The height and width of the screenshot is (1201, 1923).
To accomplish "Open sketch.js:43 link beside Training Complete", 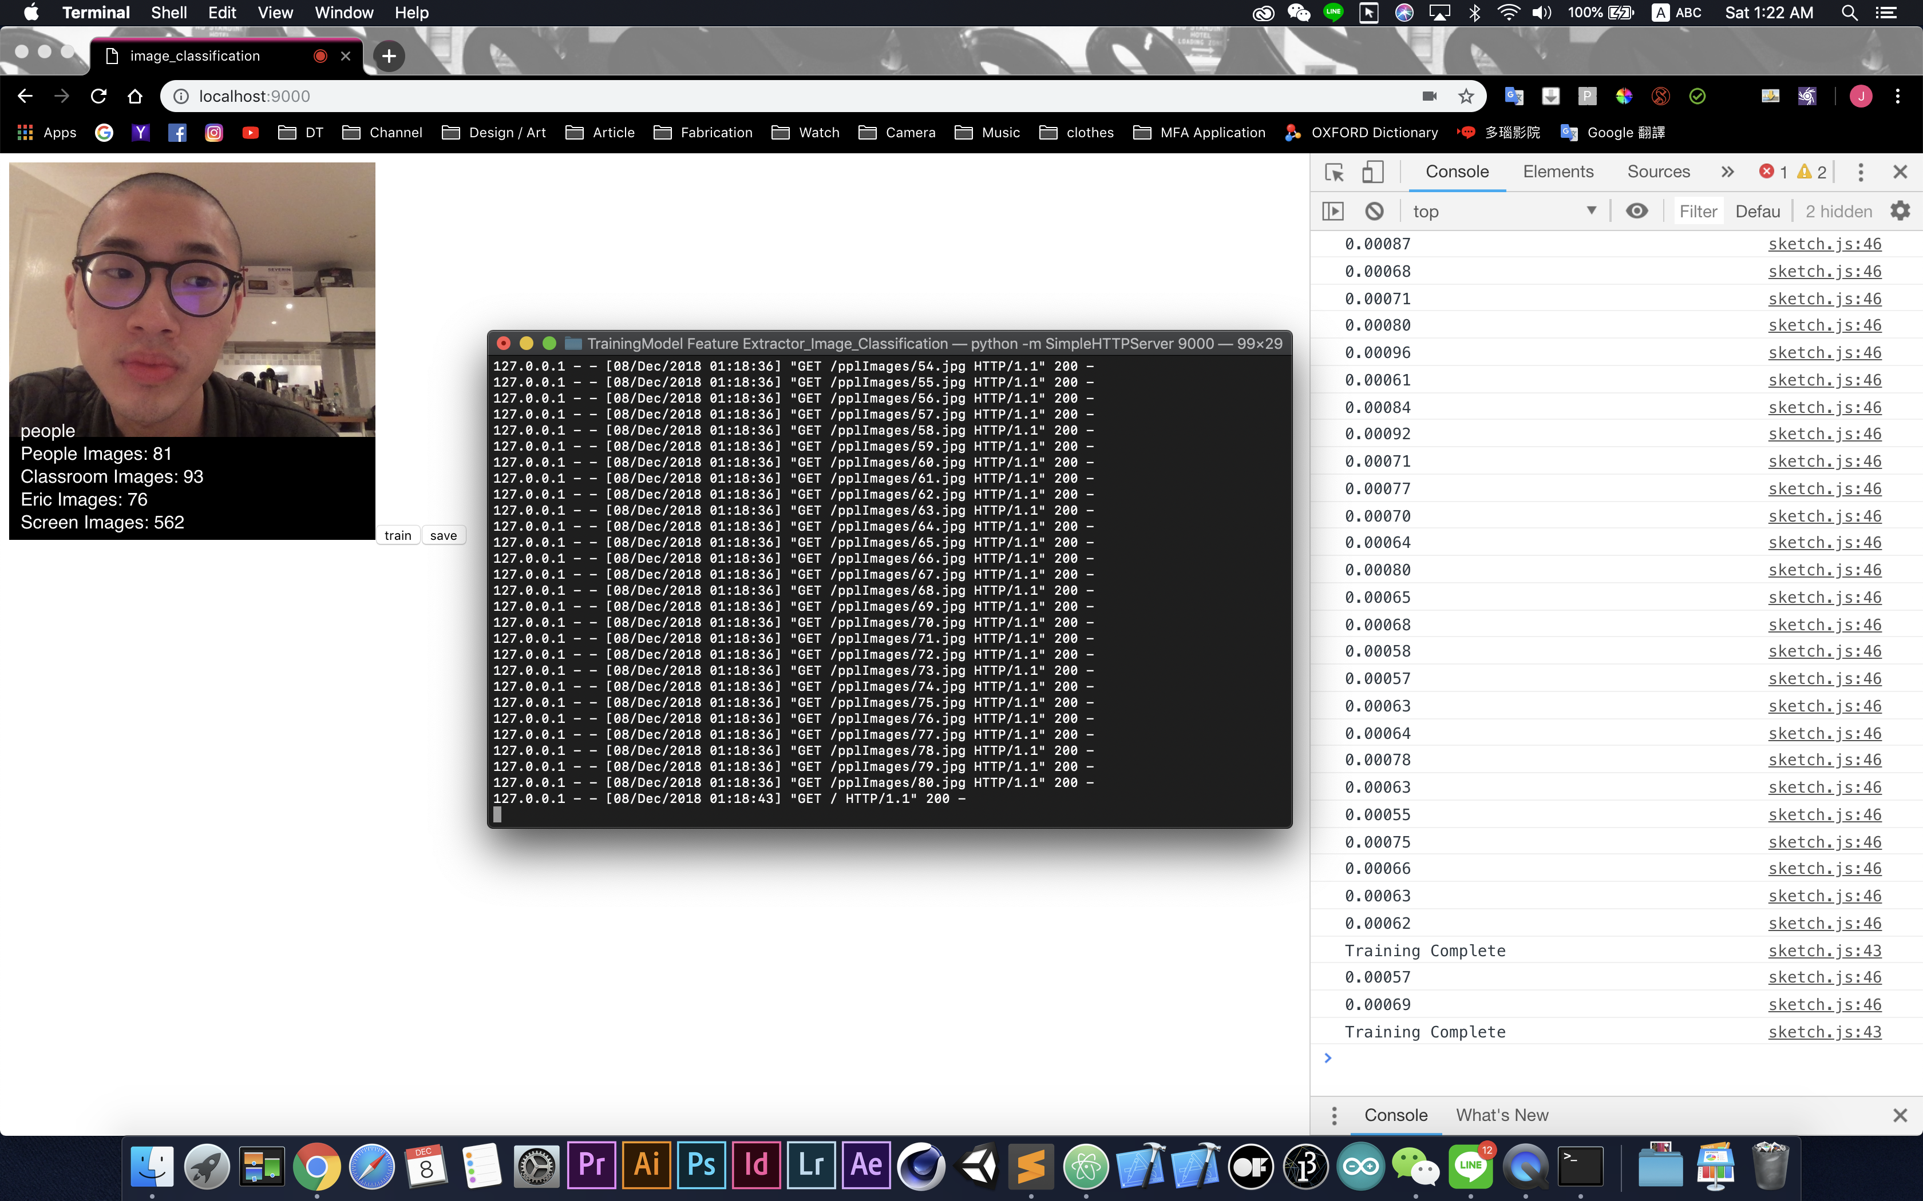I will [1825, 1032].
